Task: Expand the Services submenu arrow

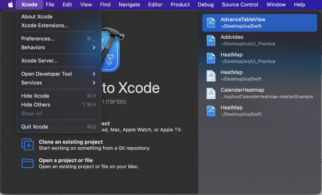Action: (94, 83)
